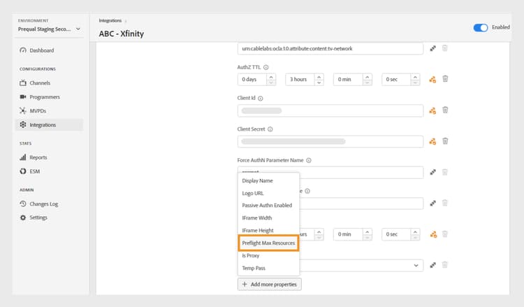Image resolution: width=524 pixels, height=307 pixels.
Task: Click the orange inheritance icon for Client Id
Action: [432, 110]
